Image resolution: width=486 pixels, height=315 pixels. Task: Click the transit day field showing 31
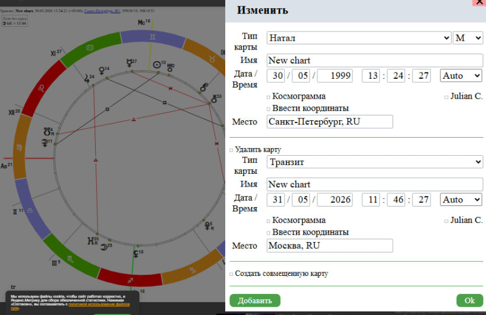click(x=275, y=199)
